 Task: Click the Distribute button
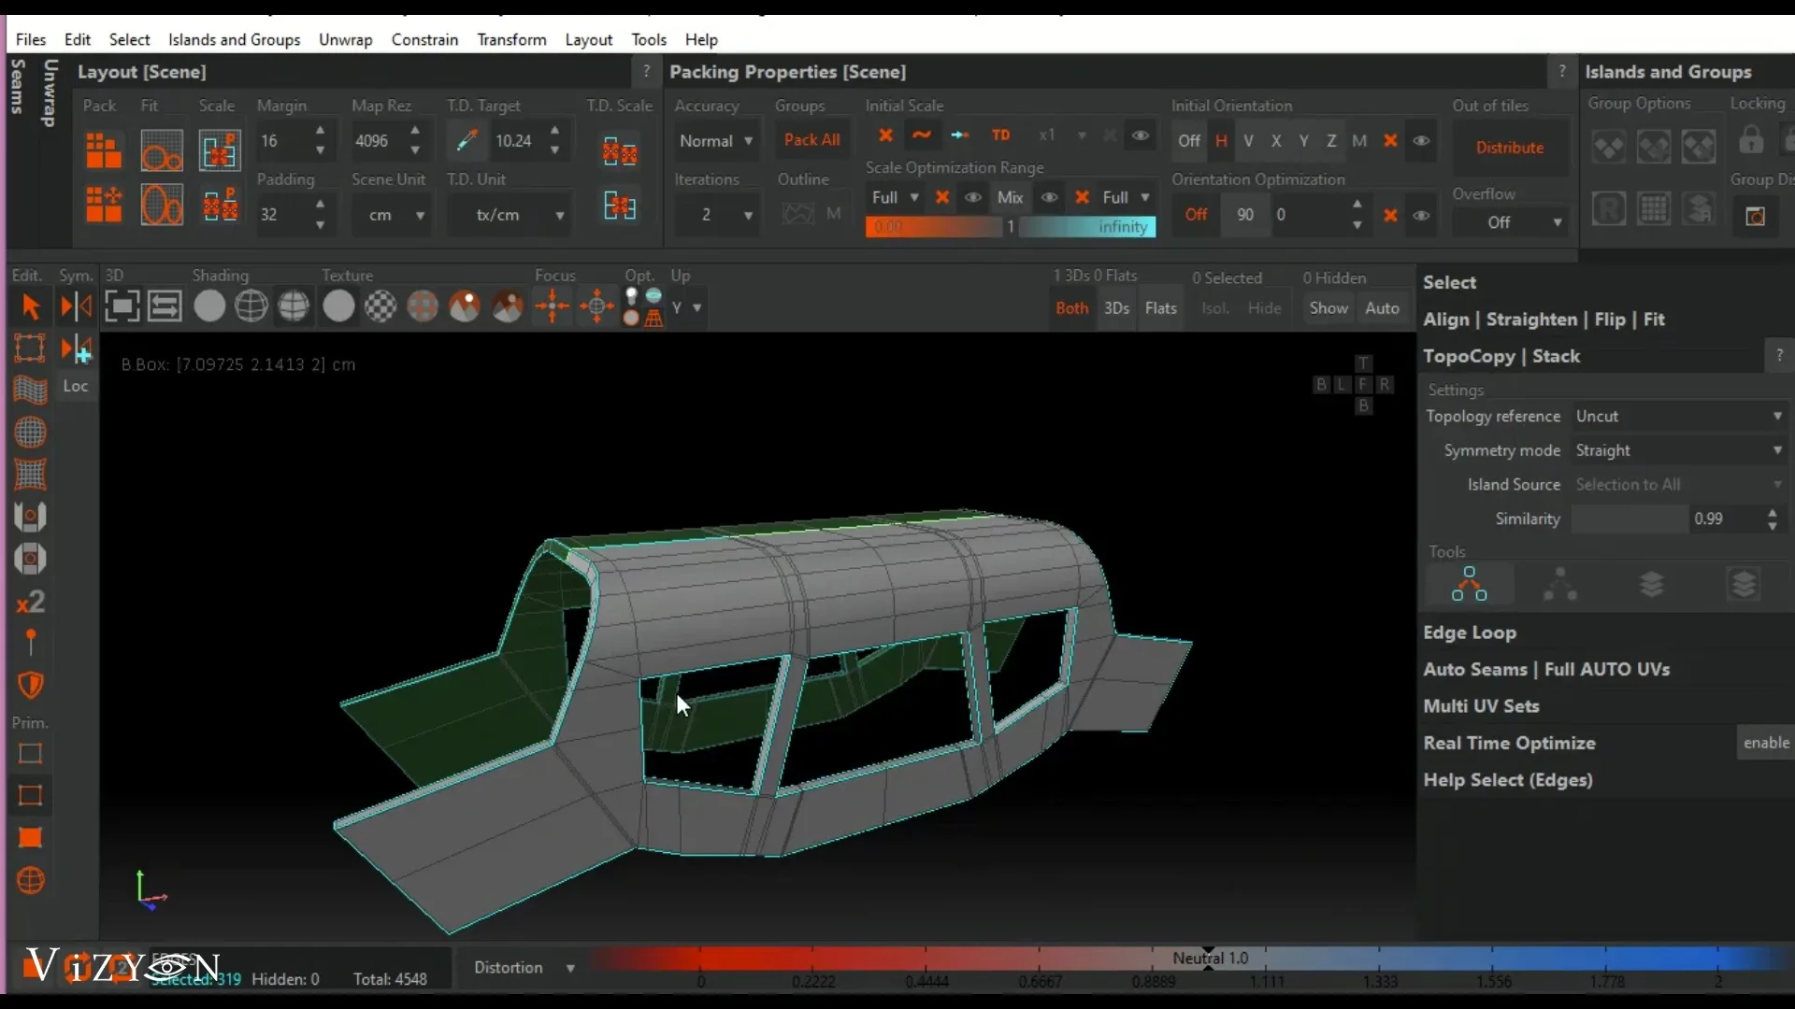[x=1509, y=148]
